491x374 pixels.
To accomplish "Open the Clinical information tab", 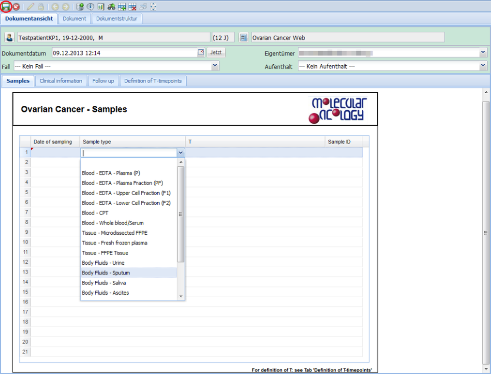I will click(61, 81).
